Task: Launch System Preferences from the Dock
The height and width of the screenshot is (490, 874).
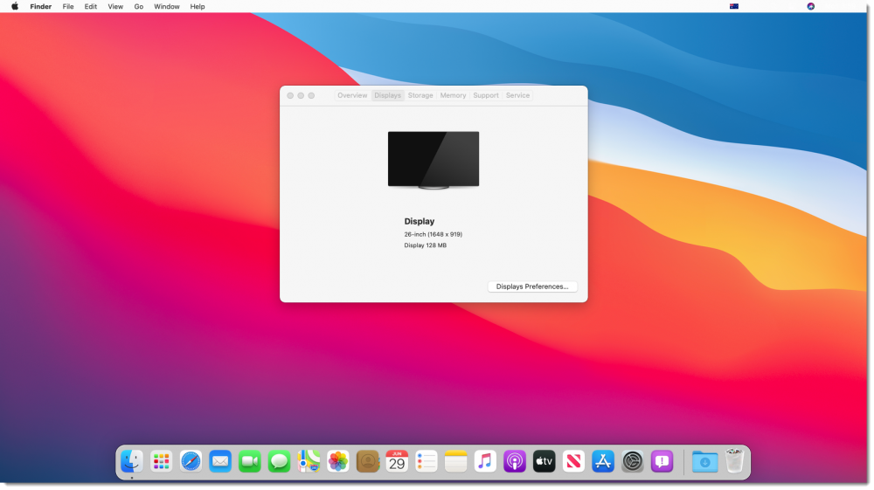Action: point(633,461)
